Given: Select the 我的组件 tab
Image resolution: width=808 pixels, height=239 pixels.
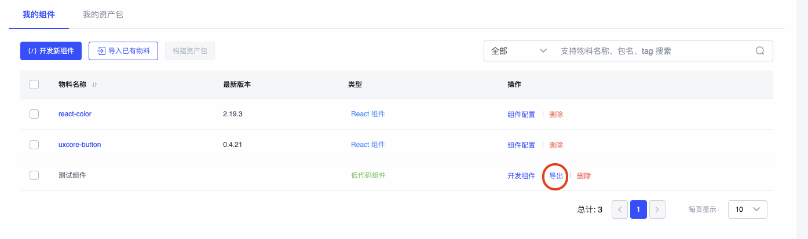Looking at the screenshot, I should pos(39,14).
